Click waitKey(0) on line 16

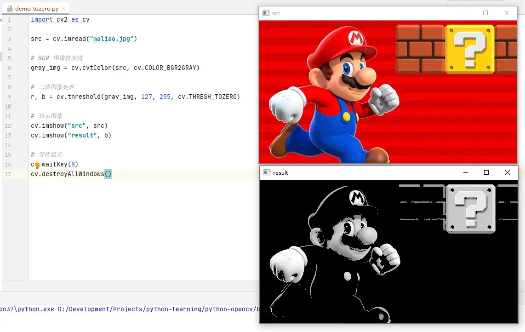point(60,165)
